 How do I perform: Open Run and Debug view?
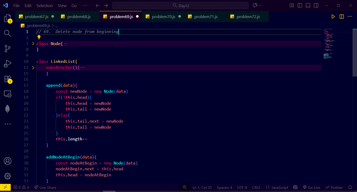pyautogui.click(x=8, y=64)
